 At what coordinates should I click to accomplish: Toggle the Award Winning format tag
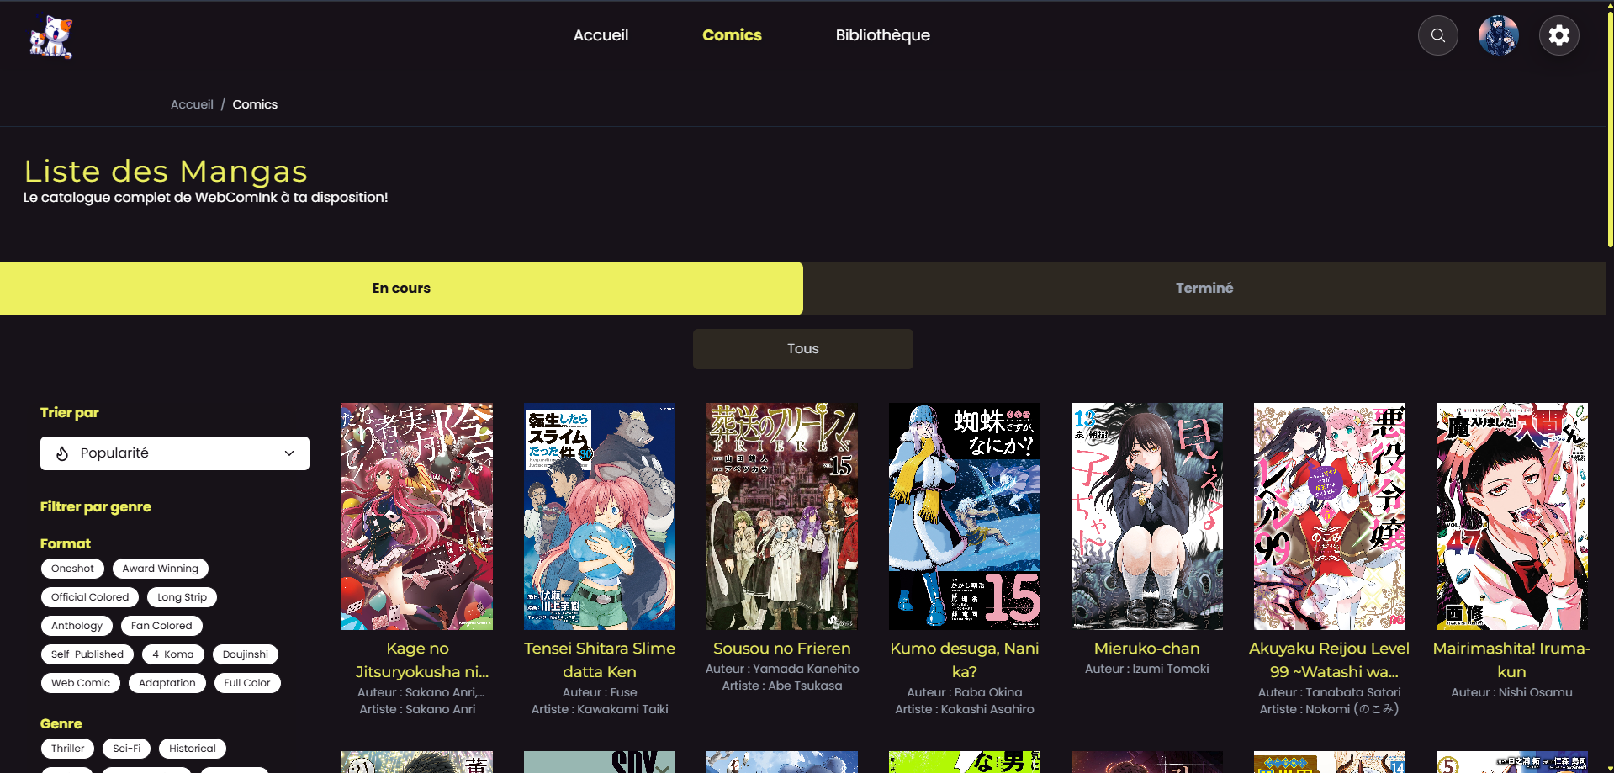pos(160,569)
